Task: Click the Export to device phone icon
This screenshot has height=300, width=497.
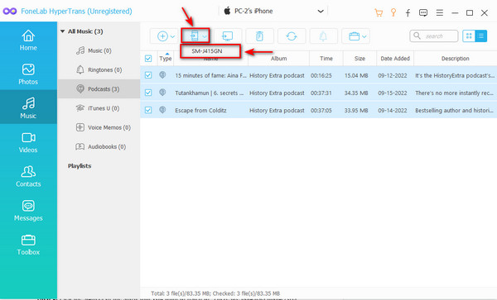Action: click(x=194, y=36)
